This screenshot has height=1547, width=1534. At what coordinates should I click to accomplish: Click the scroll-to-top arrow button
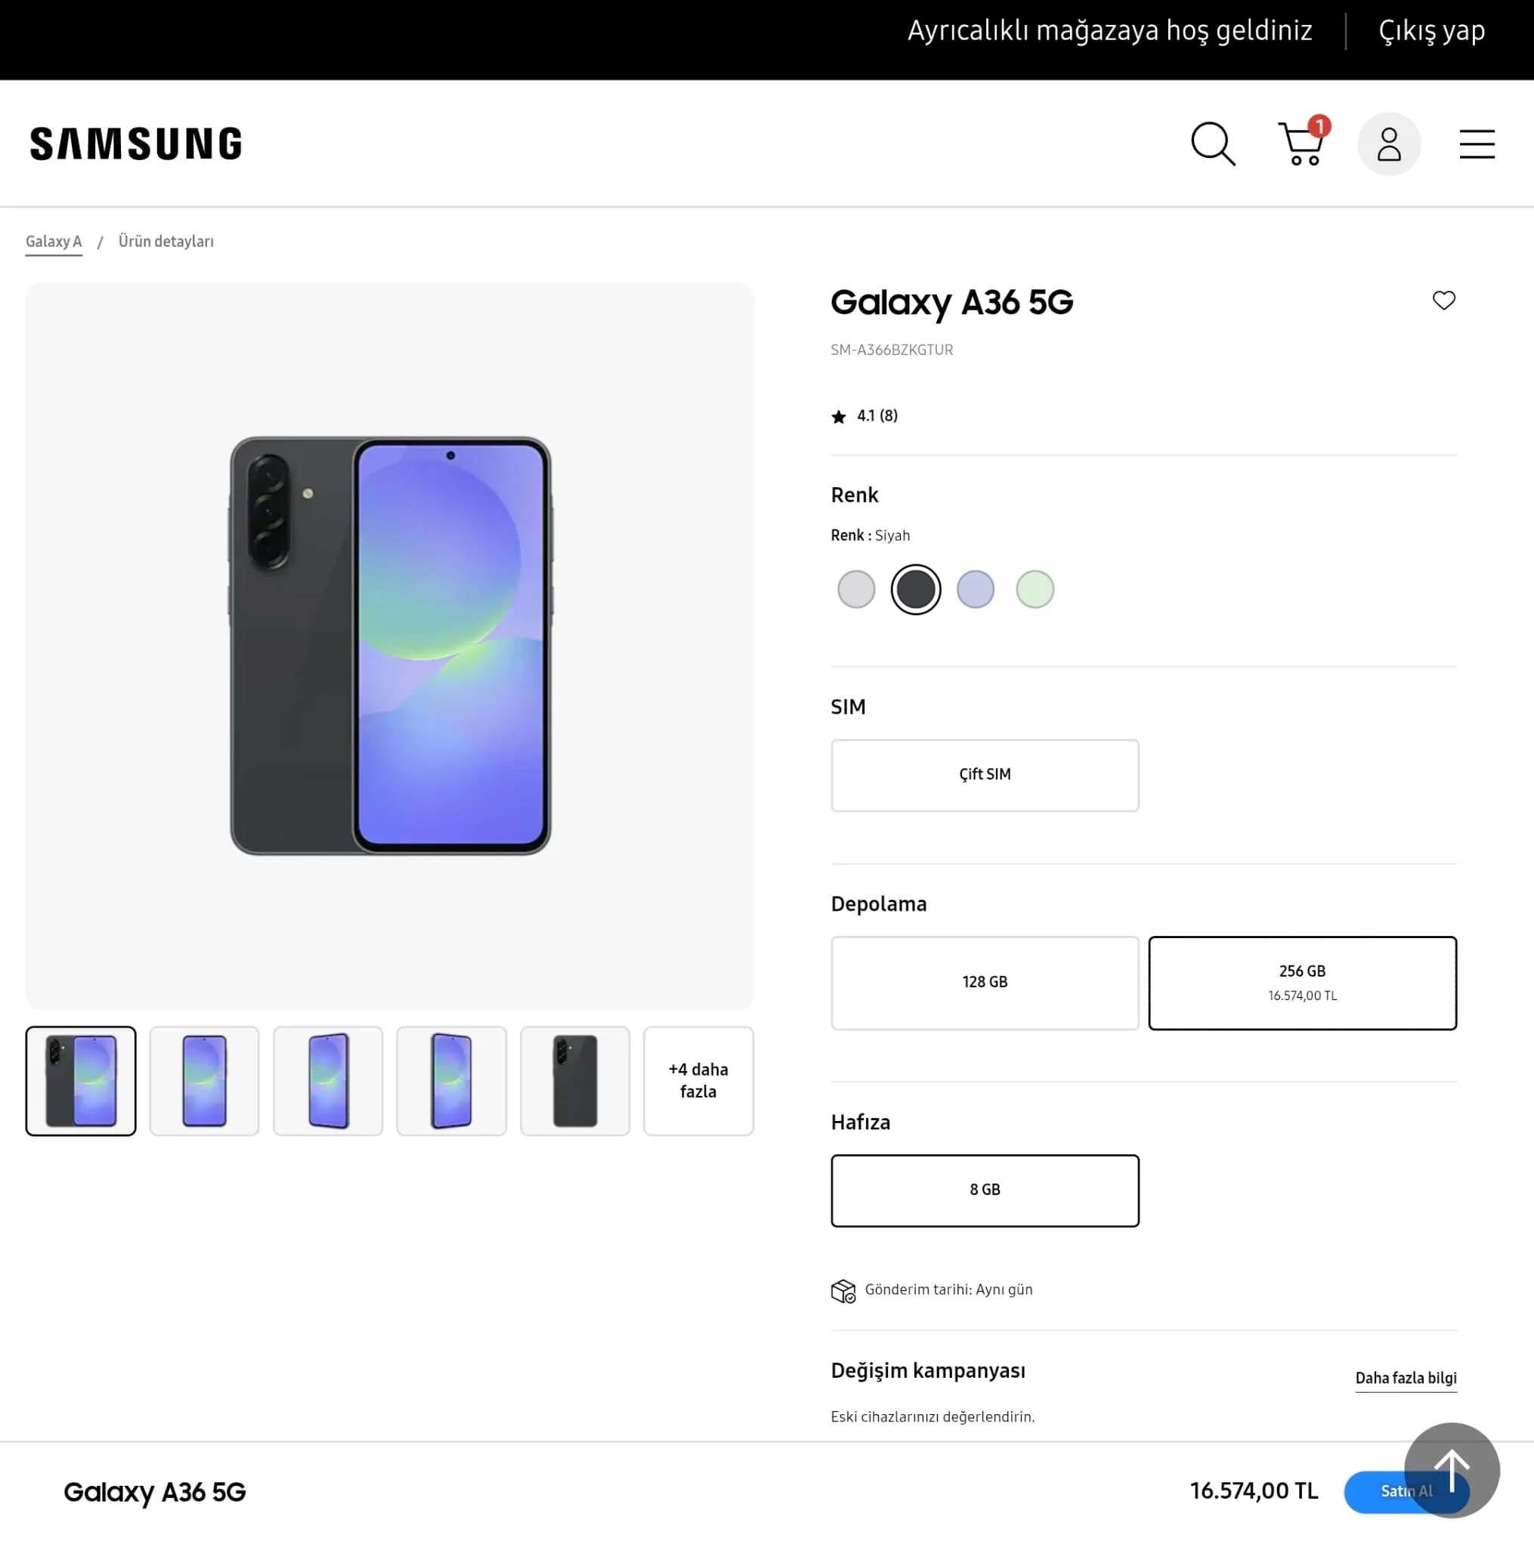tap(1452, 1469)
